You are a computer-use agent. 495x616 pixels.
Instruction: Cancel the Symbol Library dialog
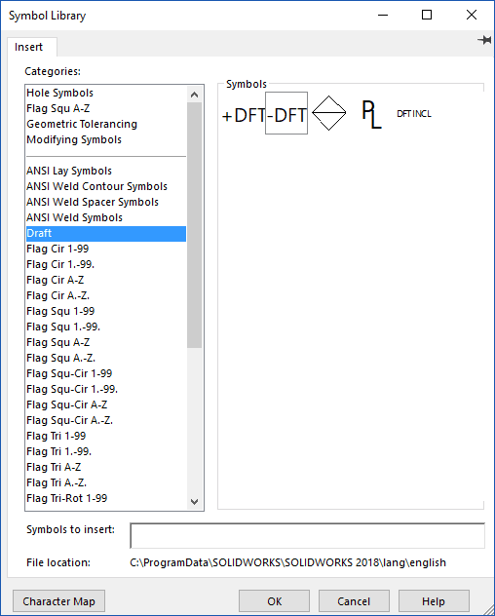click(x=354, y=601)
